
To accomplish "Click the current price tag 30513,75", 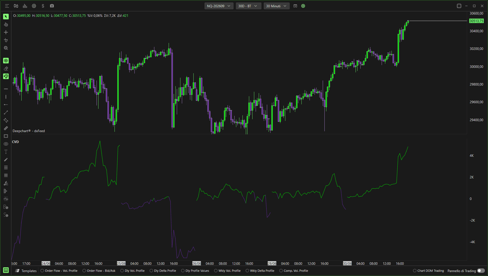I will tap(476, 21).
